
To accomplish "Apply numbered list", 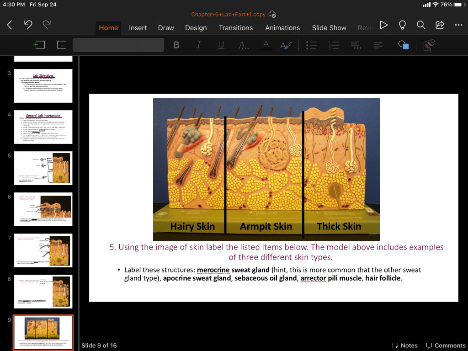I will 334,45.
